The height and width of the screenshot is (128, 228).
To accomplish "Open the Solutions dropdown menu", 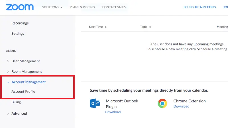I will pyautogui.click(x=52, y=7).
